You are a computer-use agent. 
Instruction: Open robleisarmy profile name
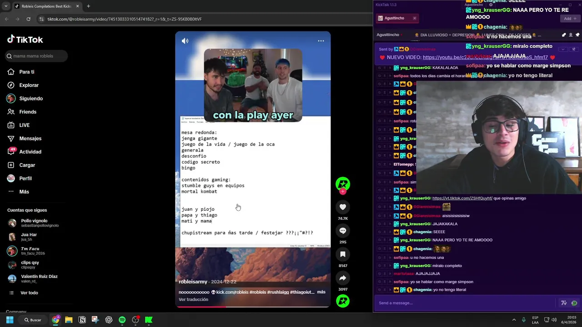coord(193,282)
